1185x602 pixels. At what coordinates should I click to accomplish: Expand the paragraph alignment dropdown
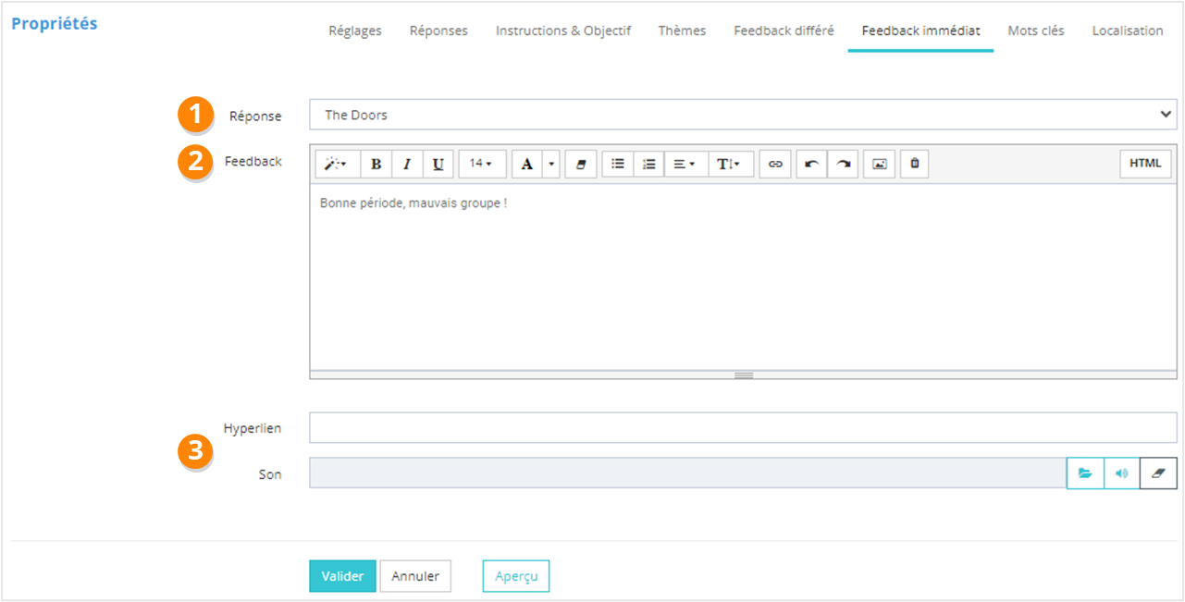[685, 165]
